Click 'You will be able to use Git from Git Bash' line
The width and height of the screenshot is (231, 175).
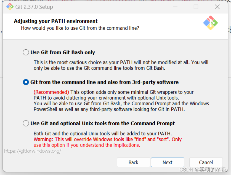click(121, 104)
